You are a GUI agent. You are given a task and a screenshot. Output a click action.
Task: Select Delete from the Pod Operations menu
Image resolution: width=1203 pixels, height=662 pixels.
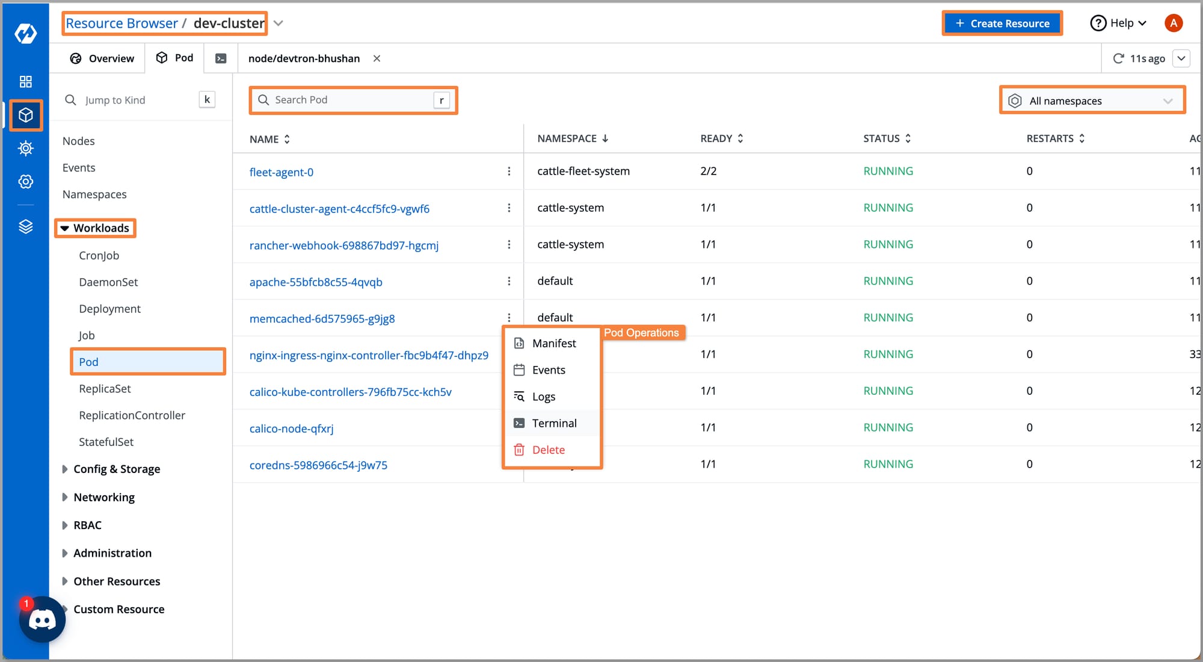click(549, 449)
